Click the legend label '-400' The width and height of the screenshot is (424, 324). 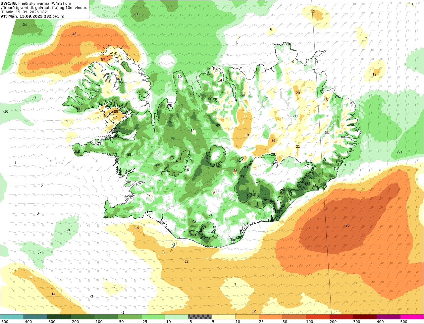pyautogui.click(x=27, y=322)
